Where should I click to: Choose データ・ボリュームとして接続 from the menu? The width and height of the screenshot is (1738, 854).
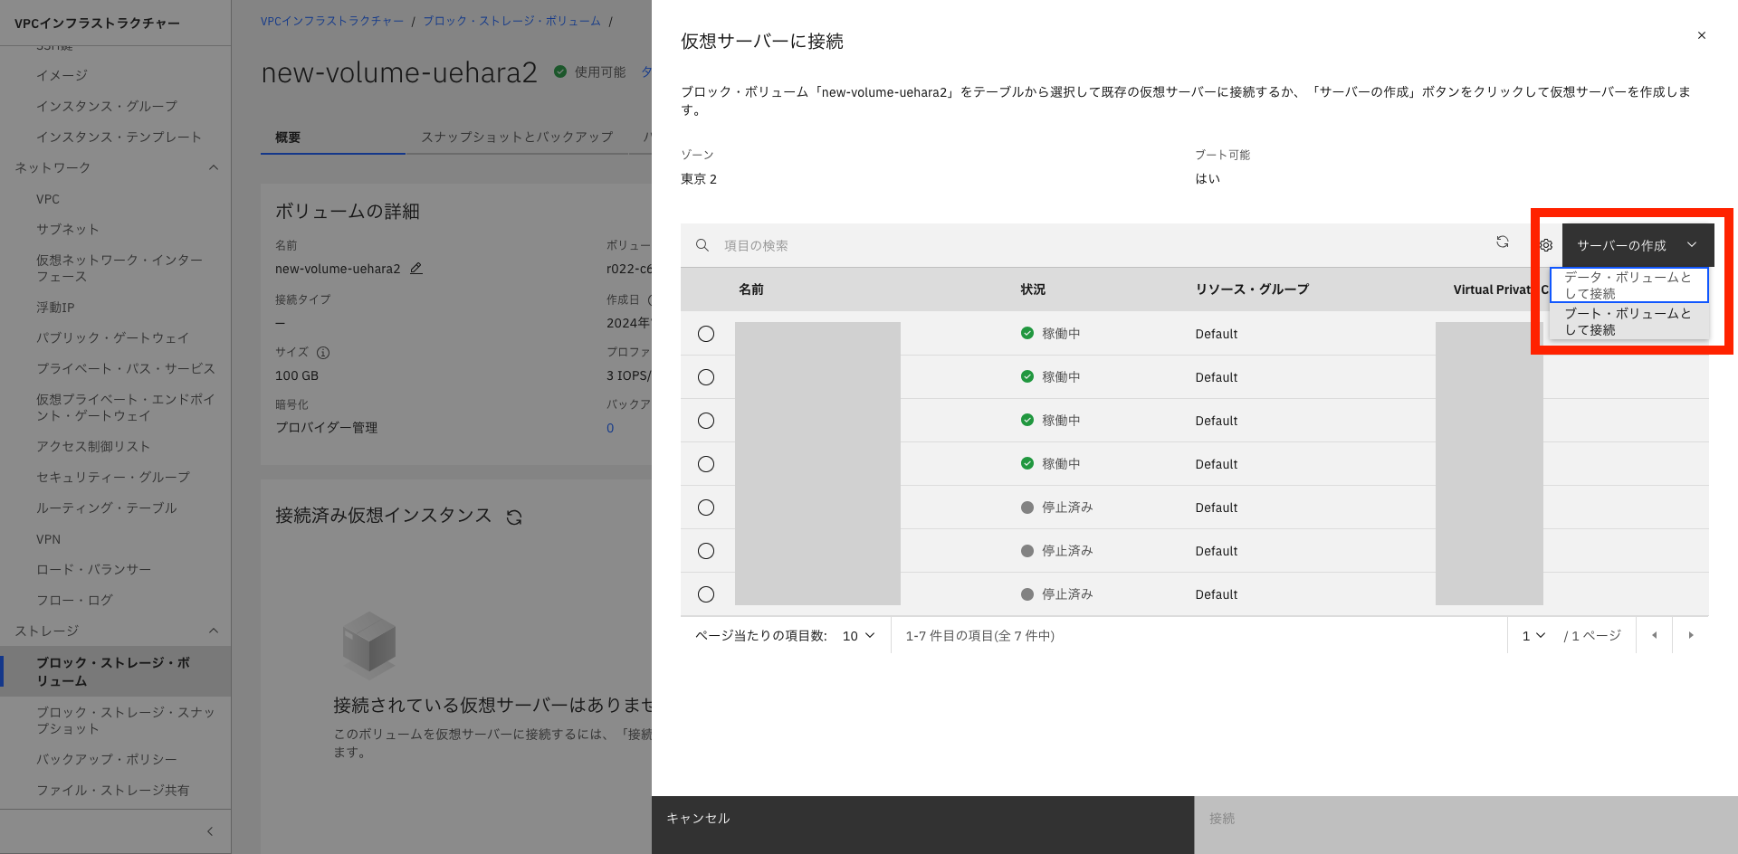click(1627, 285)
